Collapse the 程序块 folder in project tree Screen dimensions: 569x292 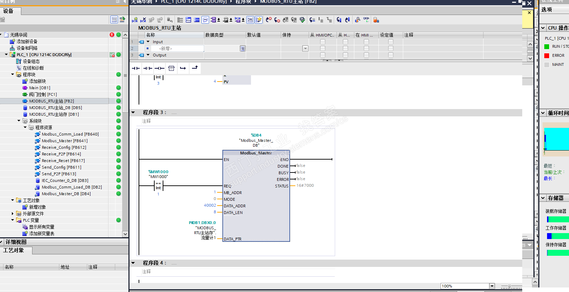(x=13, y=75)
